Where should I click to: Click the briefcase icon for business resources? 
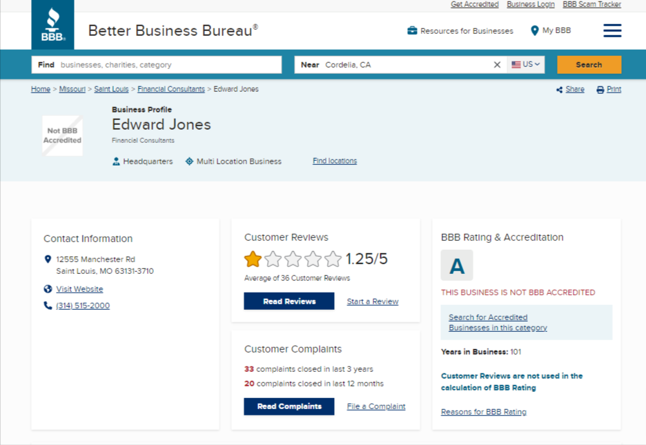(412, 30)
